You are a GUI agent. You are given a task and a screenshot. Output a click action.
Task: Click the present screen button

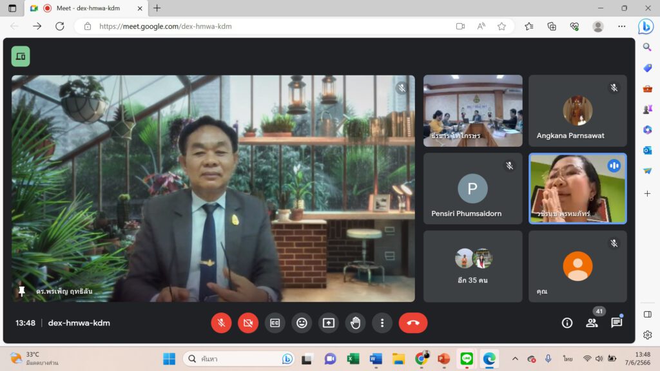coord(329,323)
